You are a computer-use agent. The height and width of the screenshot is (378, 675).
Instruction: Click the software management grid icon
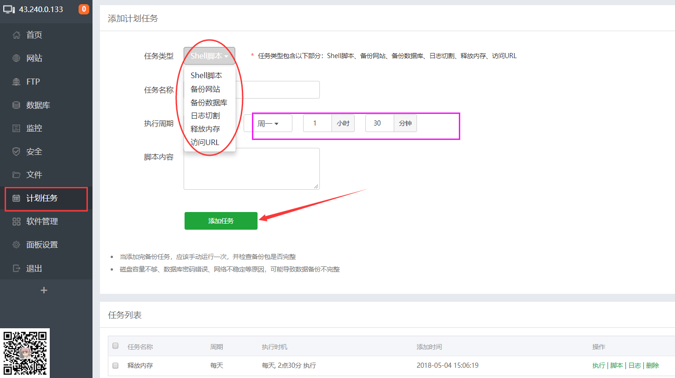pos(17,221)
